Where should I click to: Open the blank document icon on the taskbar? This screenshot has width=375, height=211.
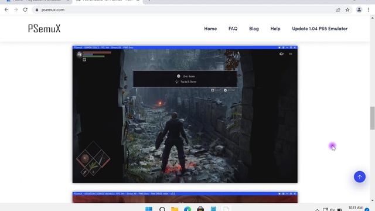226,209
